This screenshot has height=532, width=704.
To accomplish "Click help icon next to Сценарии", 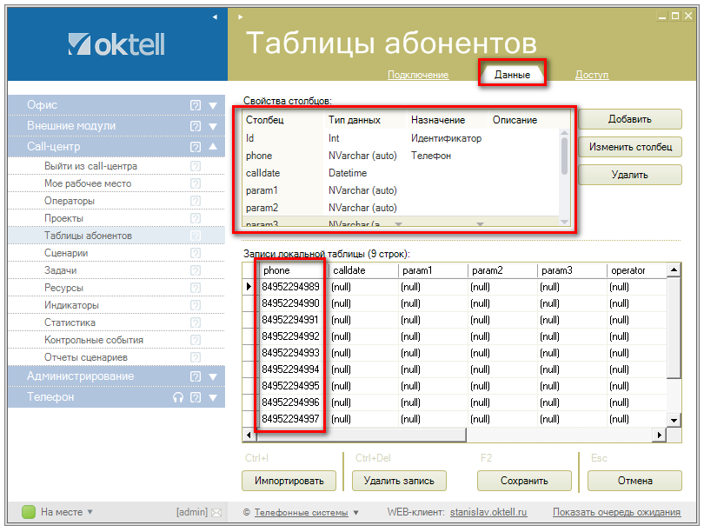I will [x=195, y=253].
